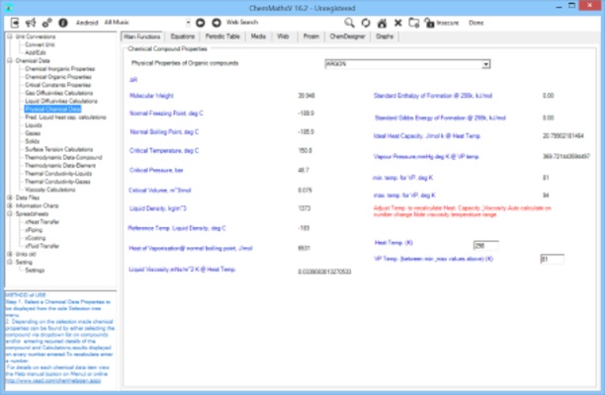Open the gears settings toolbar icon
Screen dimensions: 605x395
click(47, 23)
